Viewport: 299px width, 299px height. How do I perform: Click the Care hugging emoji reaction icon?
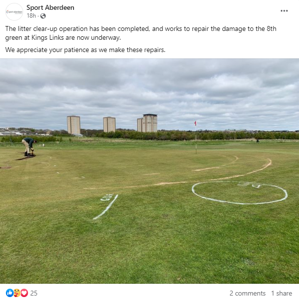[17, 293]
